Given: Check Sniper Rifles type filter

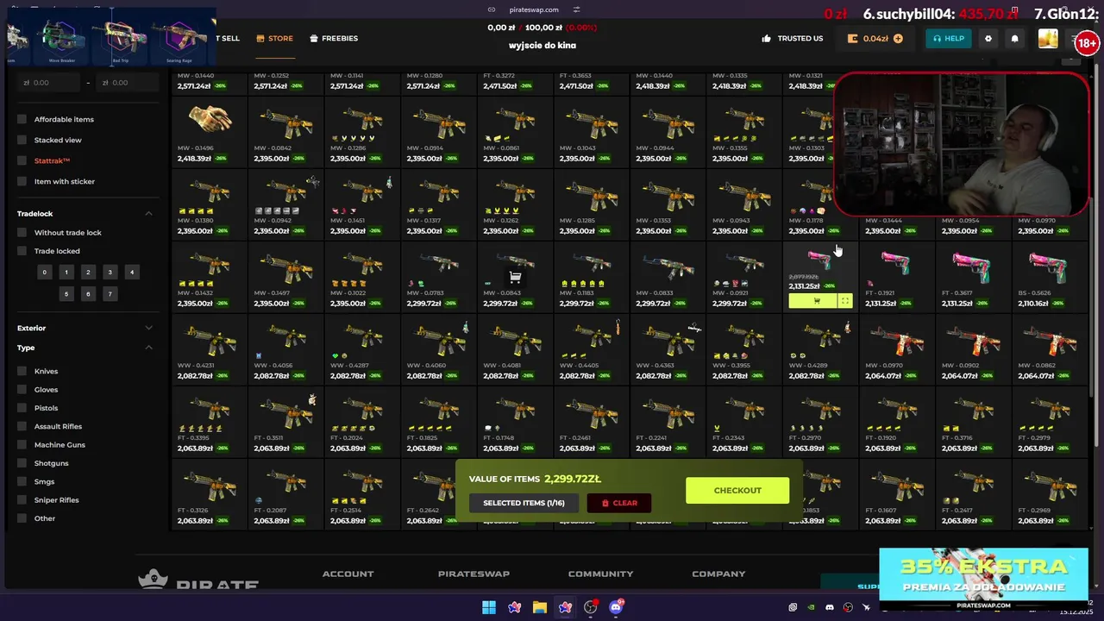Looking at the screenshot, I should (22, 499).
